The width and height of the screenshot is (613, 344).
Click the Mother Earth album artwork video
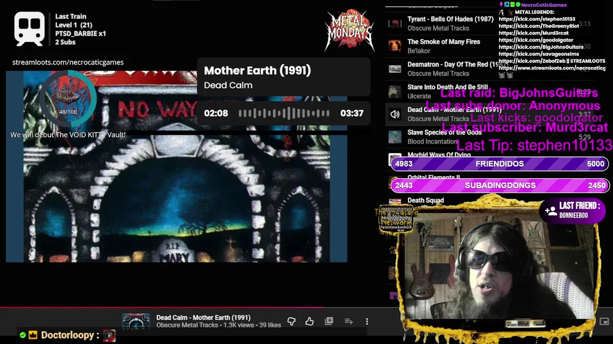pos(176,166)
